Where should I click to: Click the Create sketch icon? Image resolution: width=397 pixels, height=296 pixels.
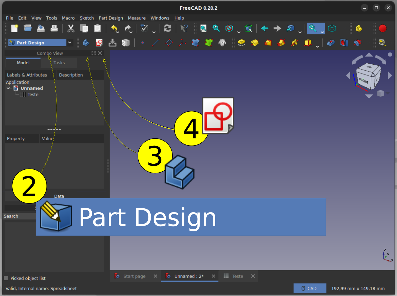(99, 43)
